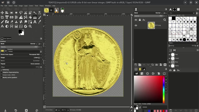Select the Heal bandage tool

(x=21, y=22)
